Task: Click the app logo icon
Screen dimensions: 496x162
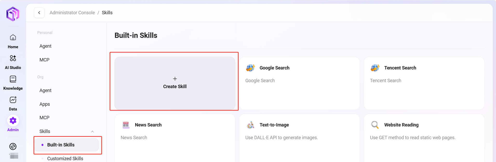Action: tap(13, 14)
